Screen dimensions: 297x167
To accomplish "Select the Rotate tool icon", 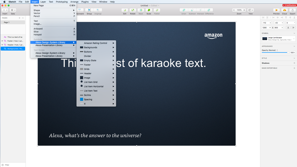I will pyautogui.click(x=133, y=10).
